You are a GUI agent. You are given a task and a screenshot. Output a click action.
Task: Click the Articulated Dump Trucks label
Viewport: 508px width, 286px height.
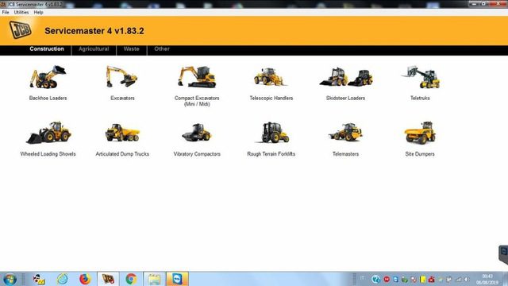click(122, 154)
